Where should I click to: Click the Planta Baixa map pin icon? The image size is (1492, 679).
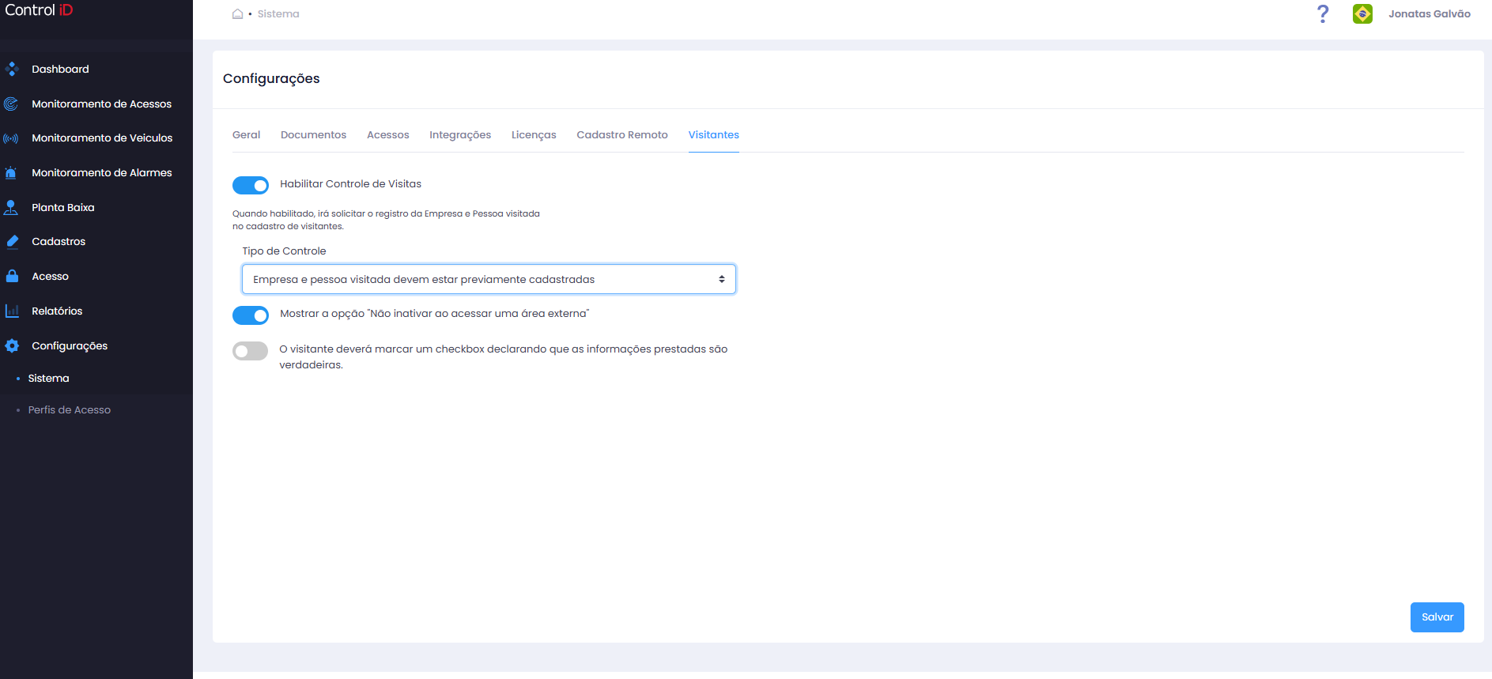coord(11,208)
